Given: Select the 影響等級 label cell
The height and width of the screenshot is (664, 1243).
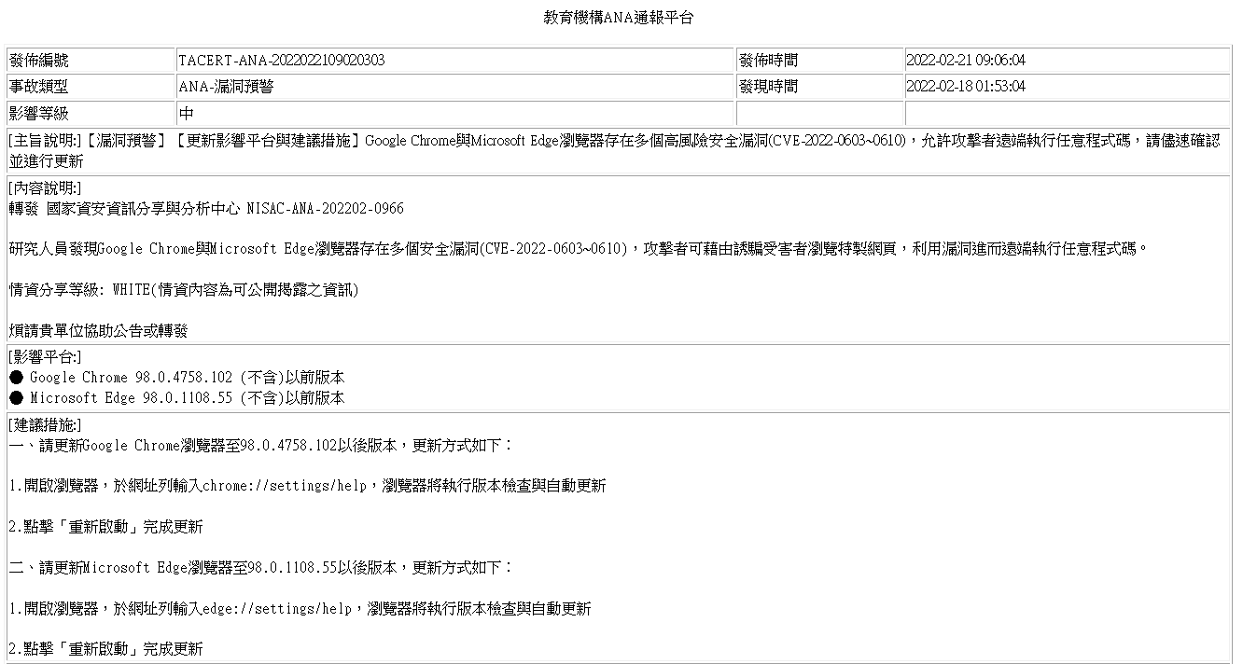Looking at the screenshot, I should [x=91, y=114].
